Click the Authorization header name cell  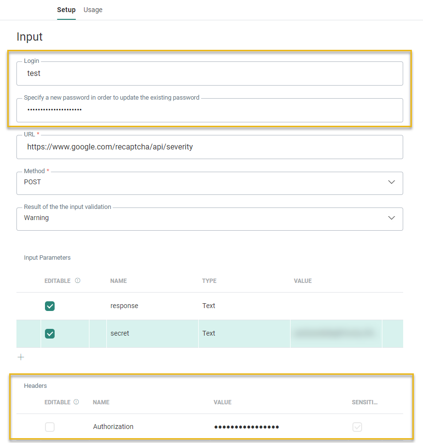(113, 427)
